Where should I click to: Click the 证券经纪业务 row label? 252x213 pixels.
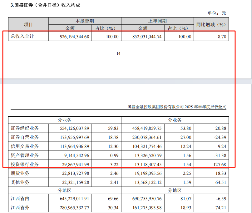[x=25, y=128]
